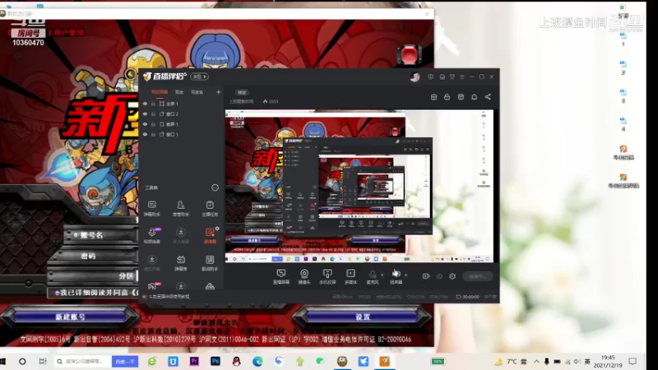Click 设置 button in game window
658x370 pixels.
click(x=362, y=317)
